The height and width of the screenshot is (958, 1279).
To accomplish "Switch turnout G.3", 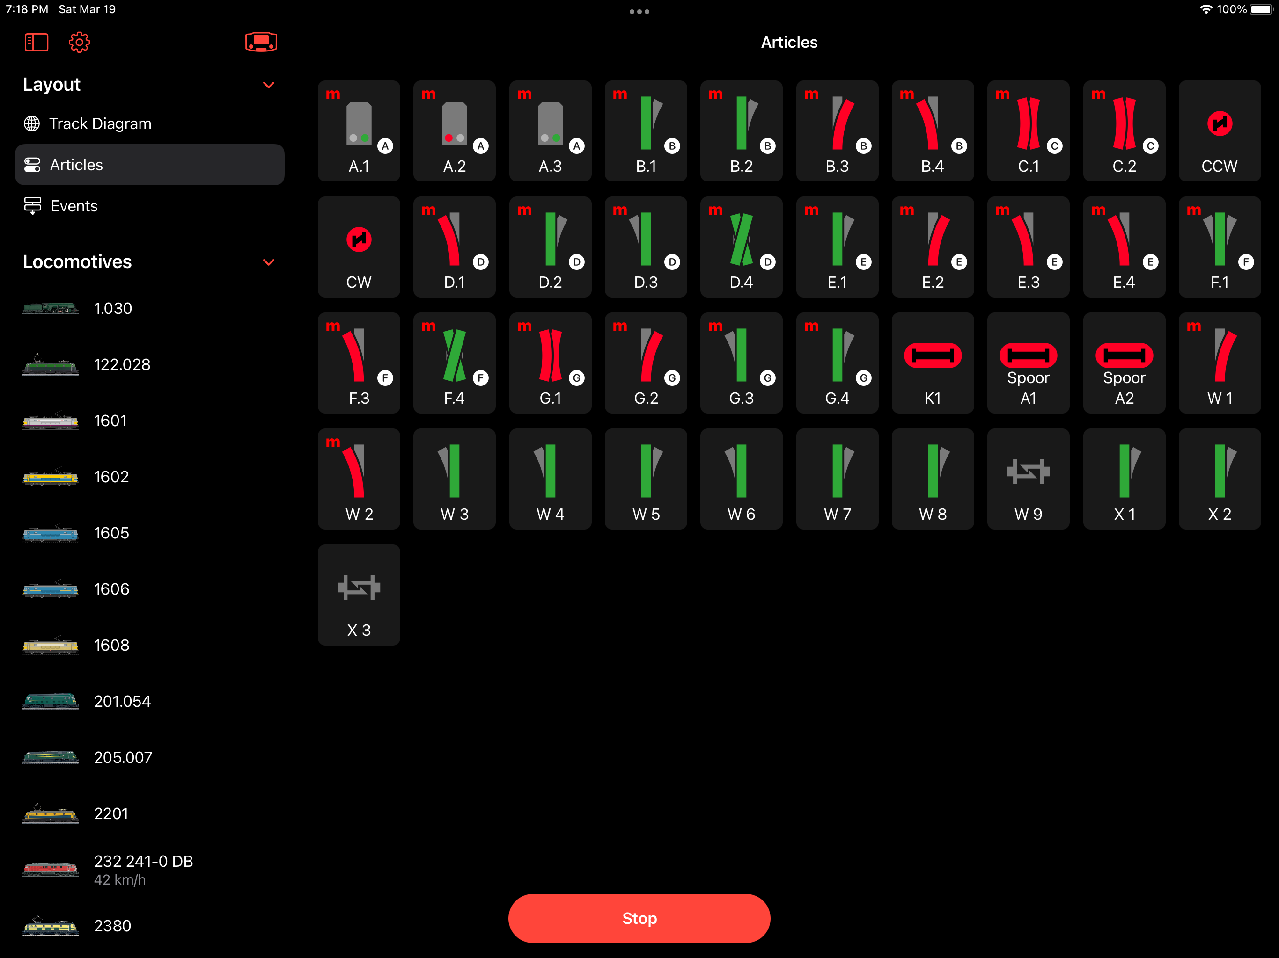I will coord(741,363).
